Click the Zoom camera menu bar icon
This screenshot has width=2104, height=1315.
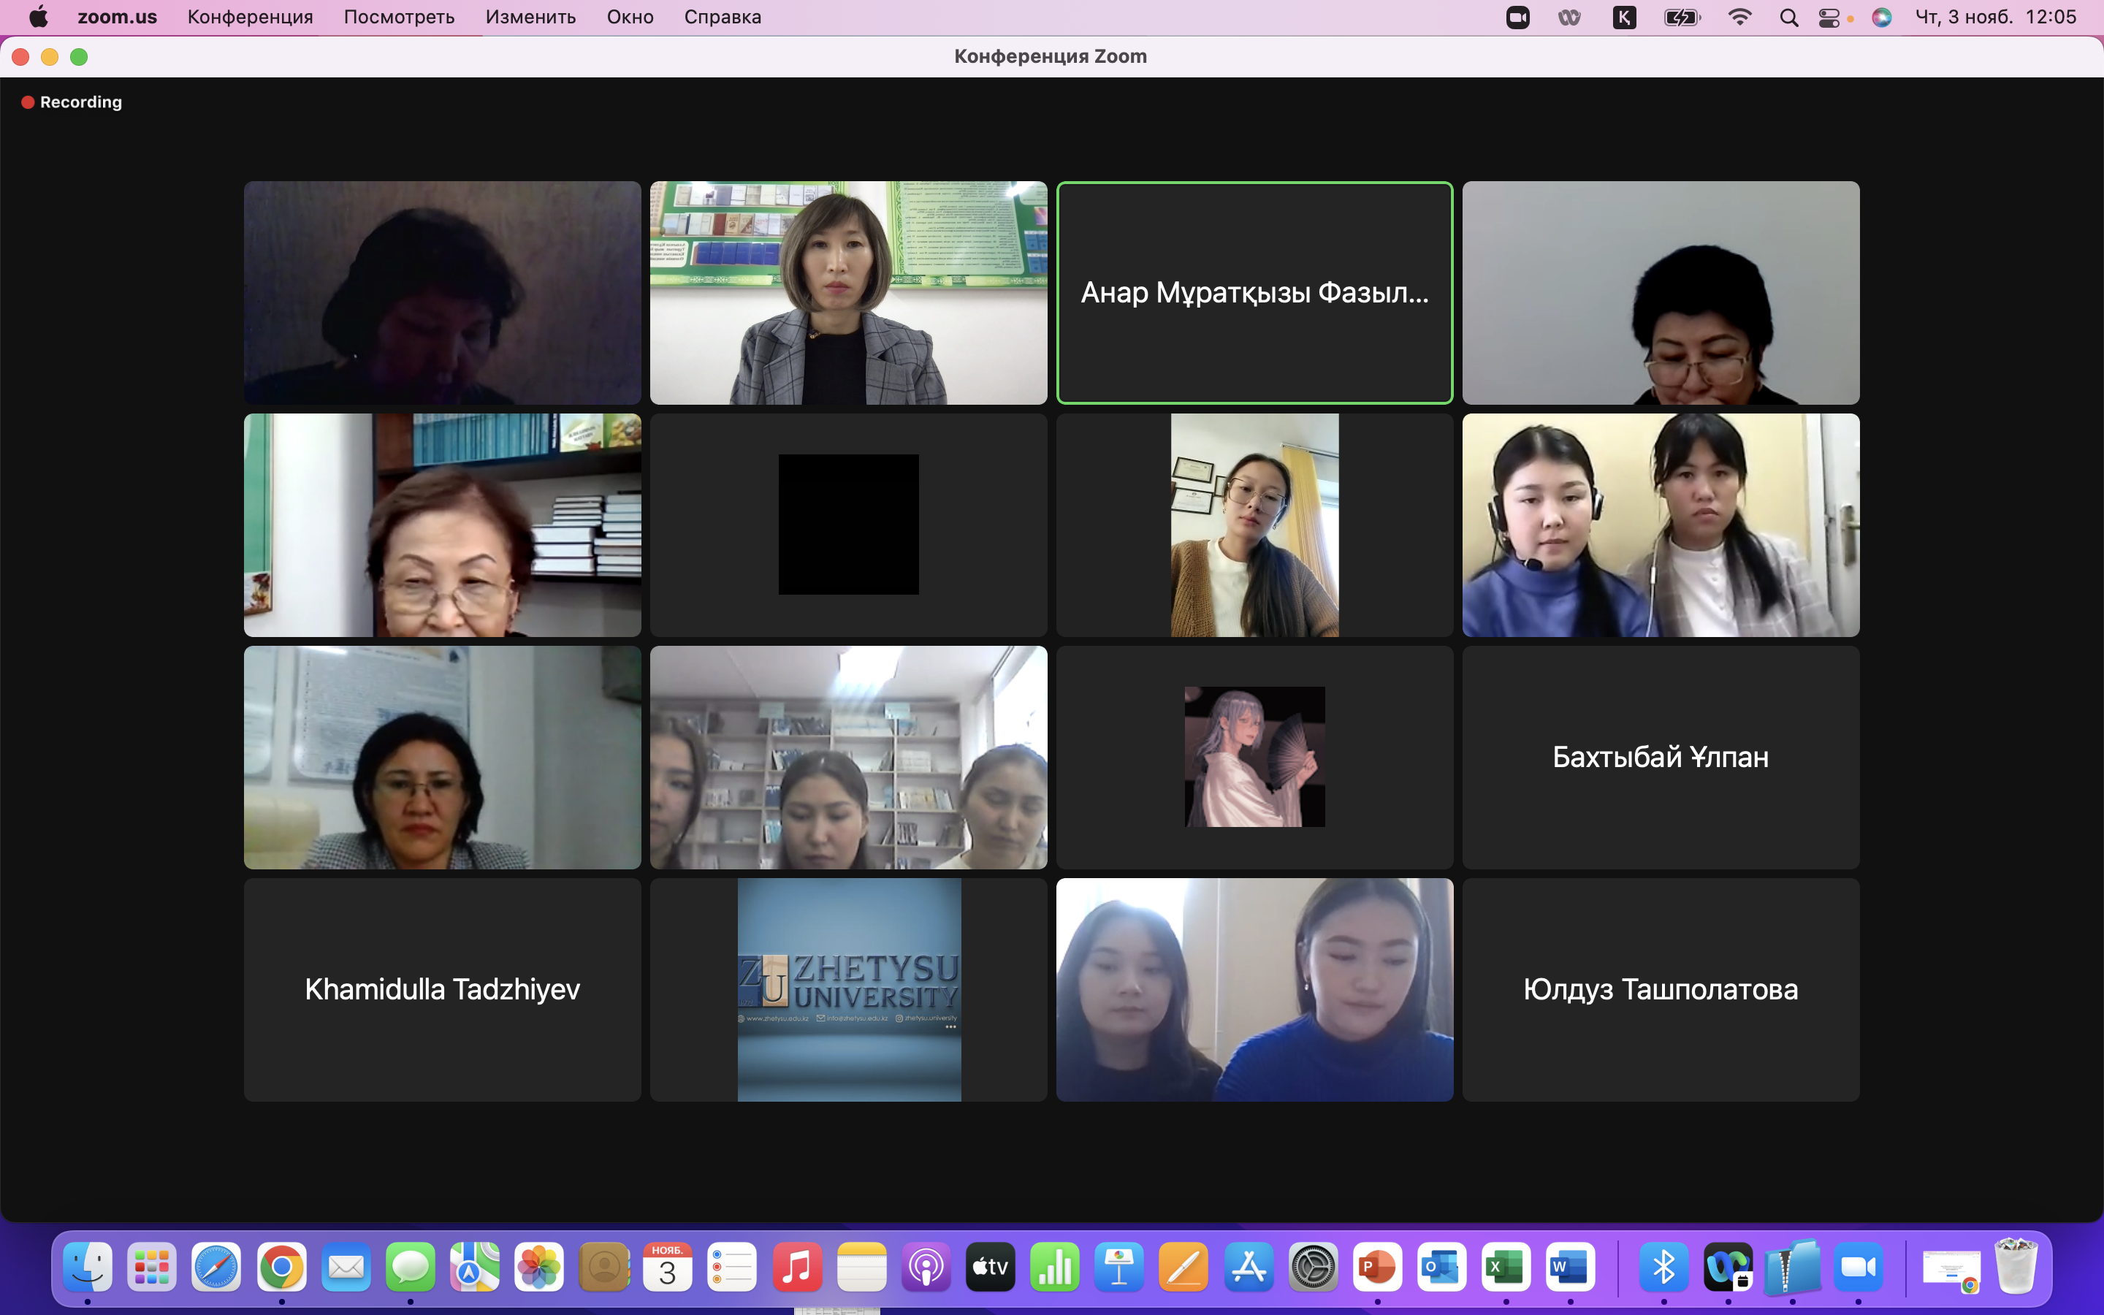pos(1517,18)
